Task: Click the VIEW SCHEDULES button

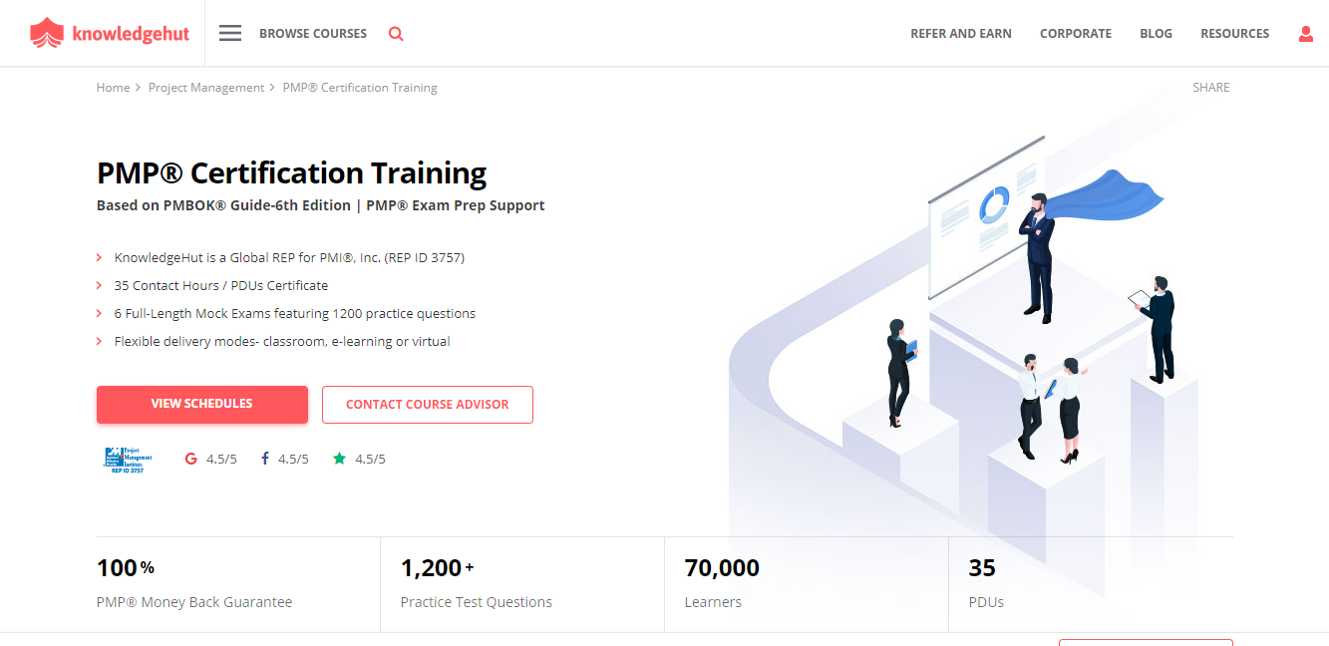Action: pyautogui.click(x=201, y=404)
